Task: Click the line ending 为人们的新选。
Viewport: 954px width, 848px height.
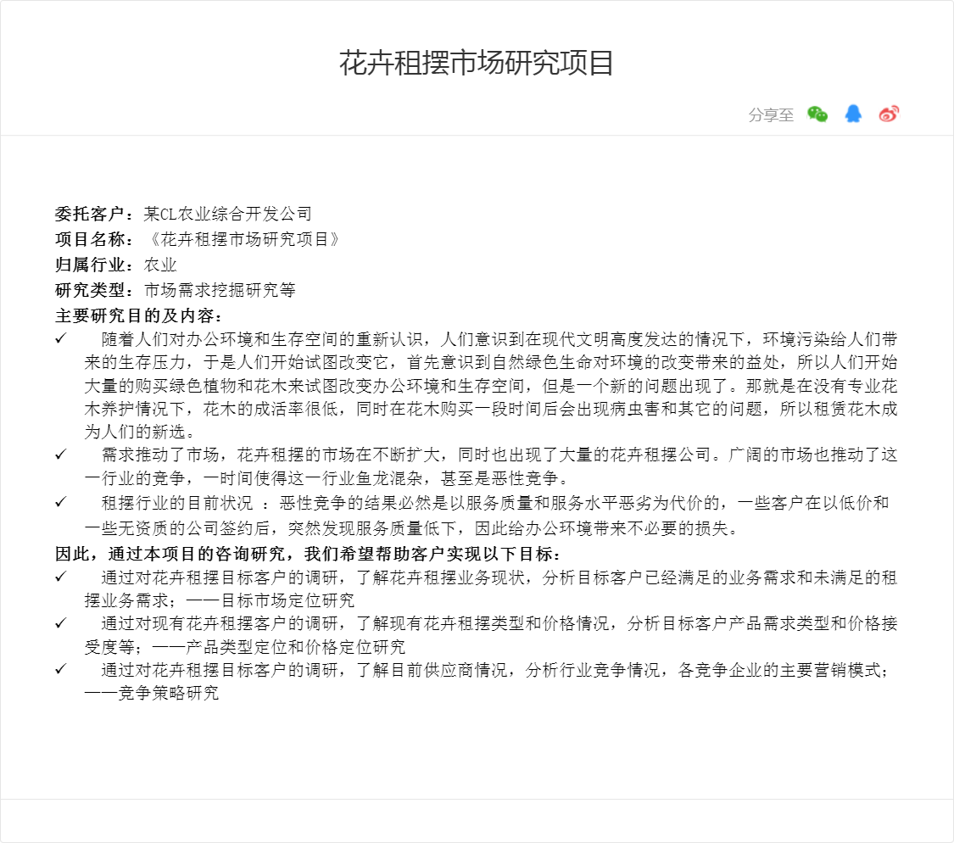Action: pyautogui.click(x=140, y=432)
